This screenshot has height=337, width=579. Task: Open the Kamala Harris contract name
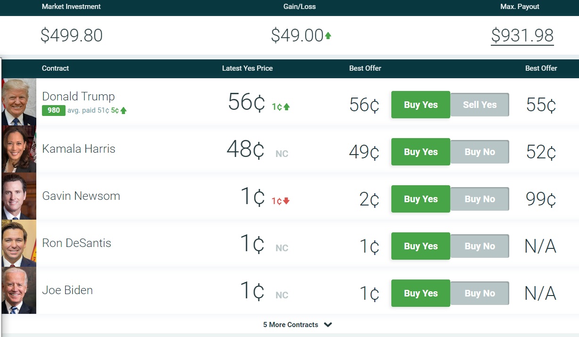pos(79,149)
